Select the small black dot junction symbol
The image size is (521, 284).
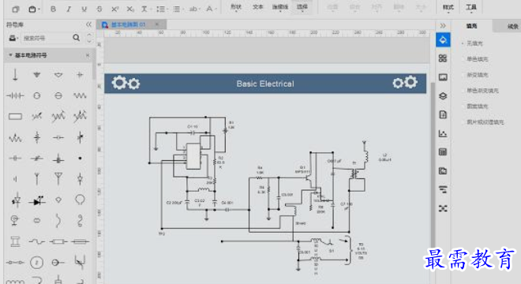(x=80, y=158)
